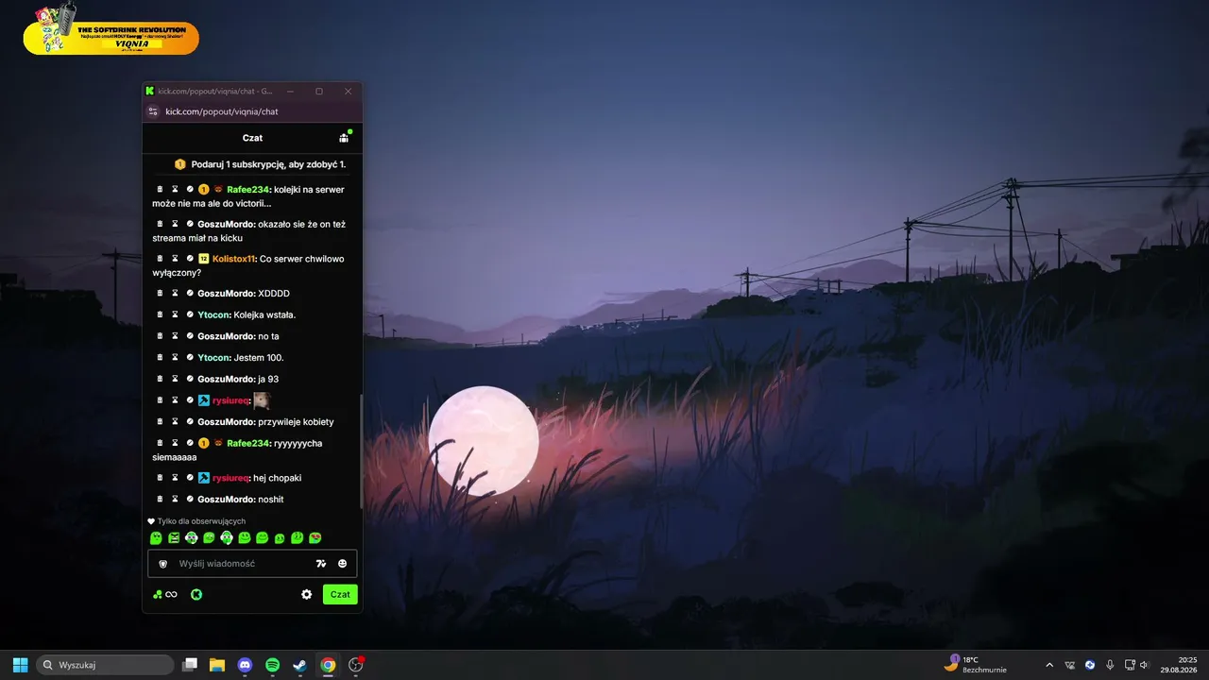Viewport: 1209px width, 680px height.
Task: Insert the angry square-face emote
Action: (174, 537)
